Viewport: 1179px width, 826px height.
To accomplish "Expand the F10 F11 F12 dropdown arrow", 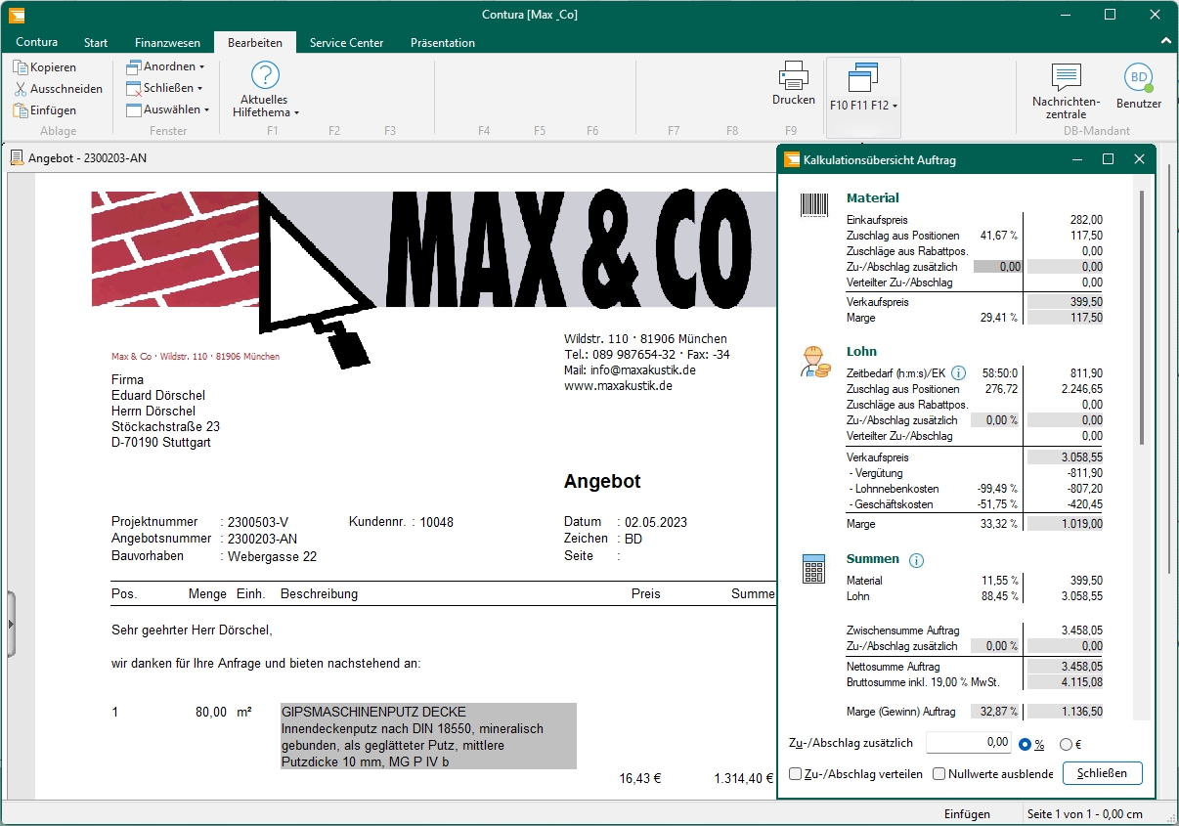I will pyautogui.click(x=895, y=106).
